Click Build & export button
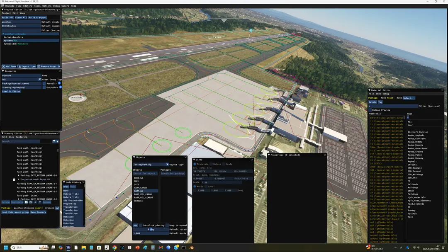The width and height of the screenshot is (448, 252). 37,17
